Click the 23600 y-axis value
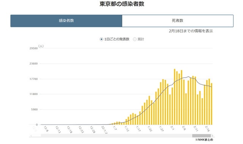243x144 pixels. [x=34, y=63]
